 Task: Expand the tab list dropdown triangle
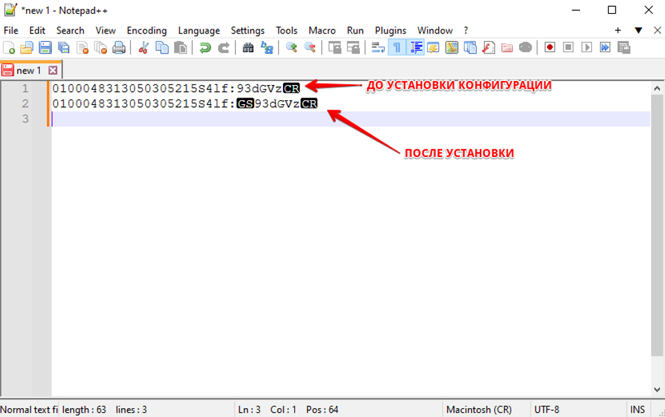click(x=638, y=30)
